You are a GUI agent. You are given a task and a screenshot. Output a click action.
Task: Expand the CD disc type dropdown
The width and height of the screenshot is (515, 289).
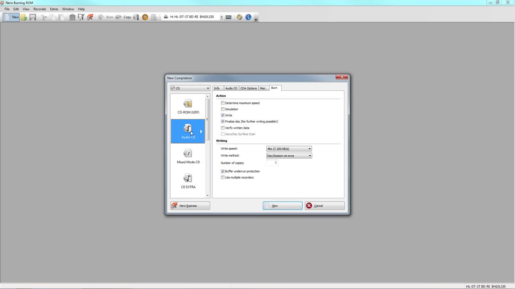coord(190,88)
